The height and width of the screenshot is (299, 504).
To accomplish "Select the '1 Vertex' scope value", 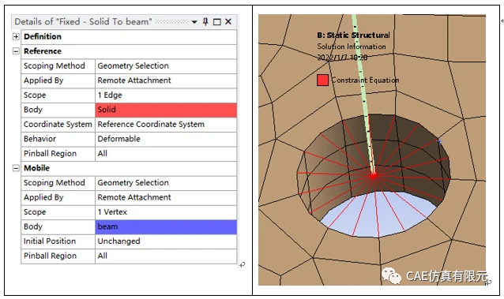I will click(x=166, y=212).
